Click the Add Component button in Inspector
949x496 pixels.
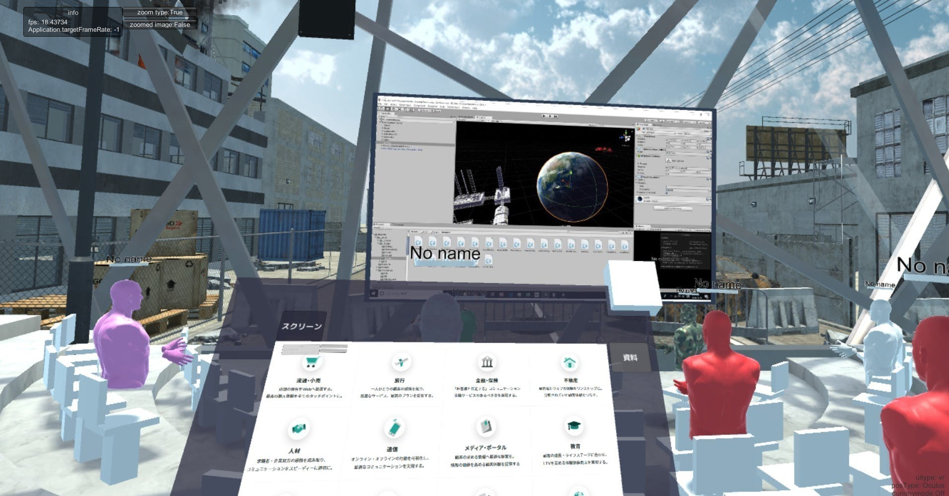point(672,208)
